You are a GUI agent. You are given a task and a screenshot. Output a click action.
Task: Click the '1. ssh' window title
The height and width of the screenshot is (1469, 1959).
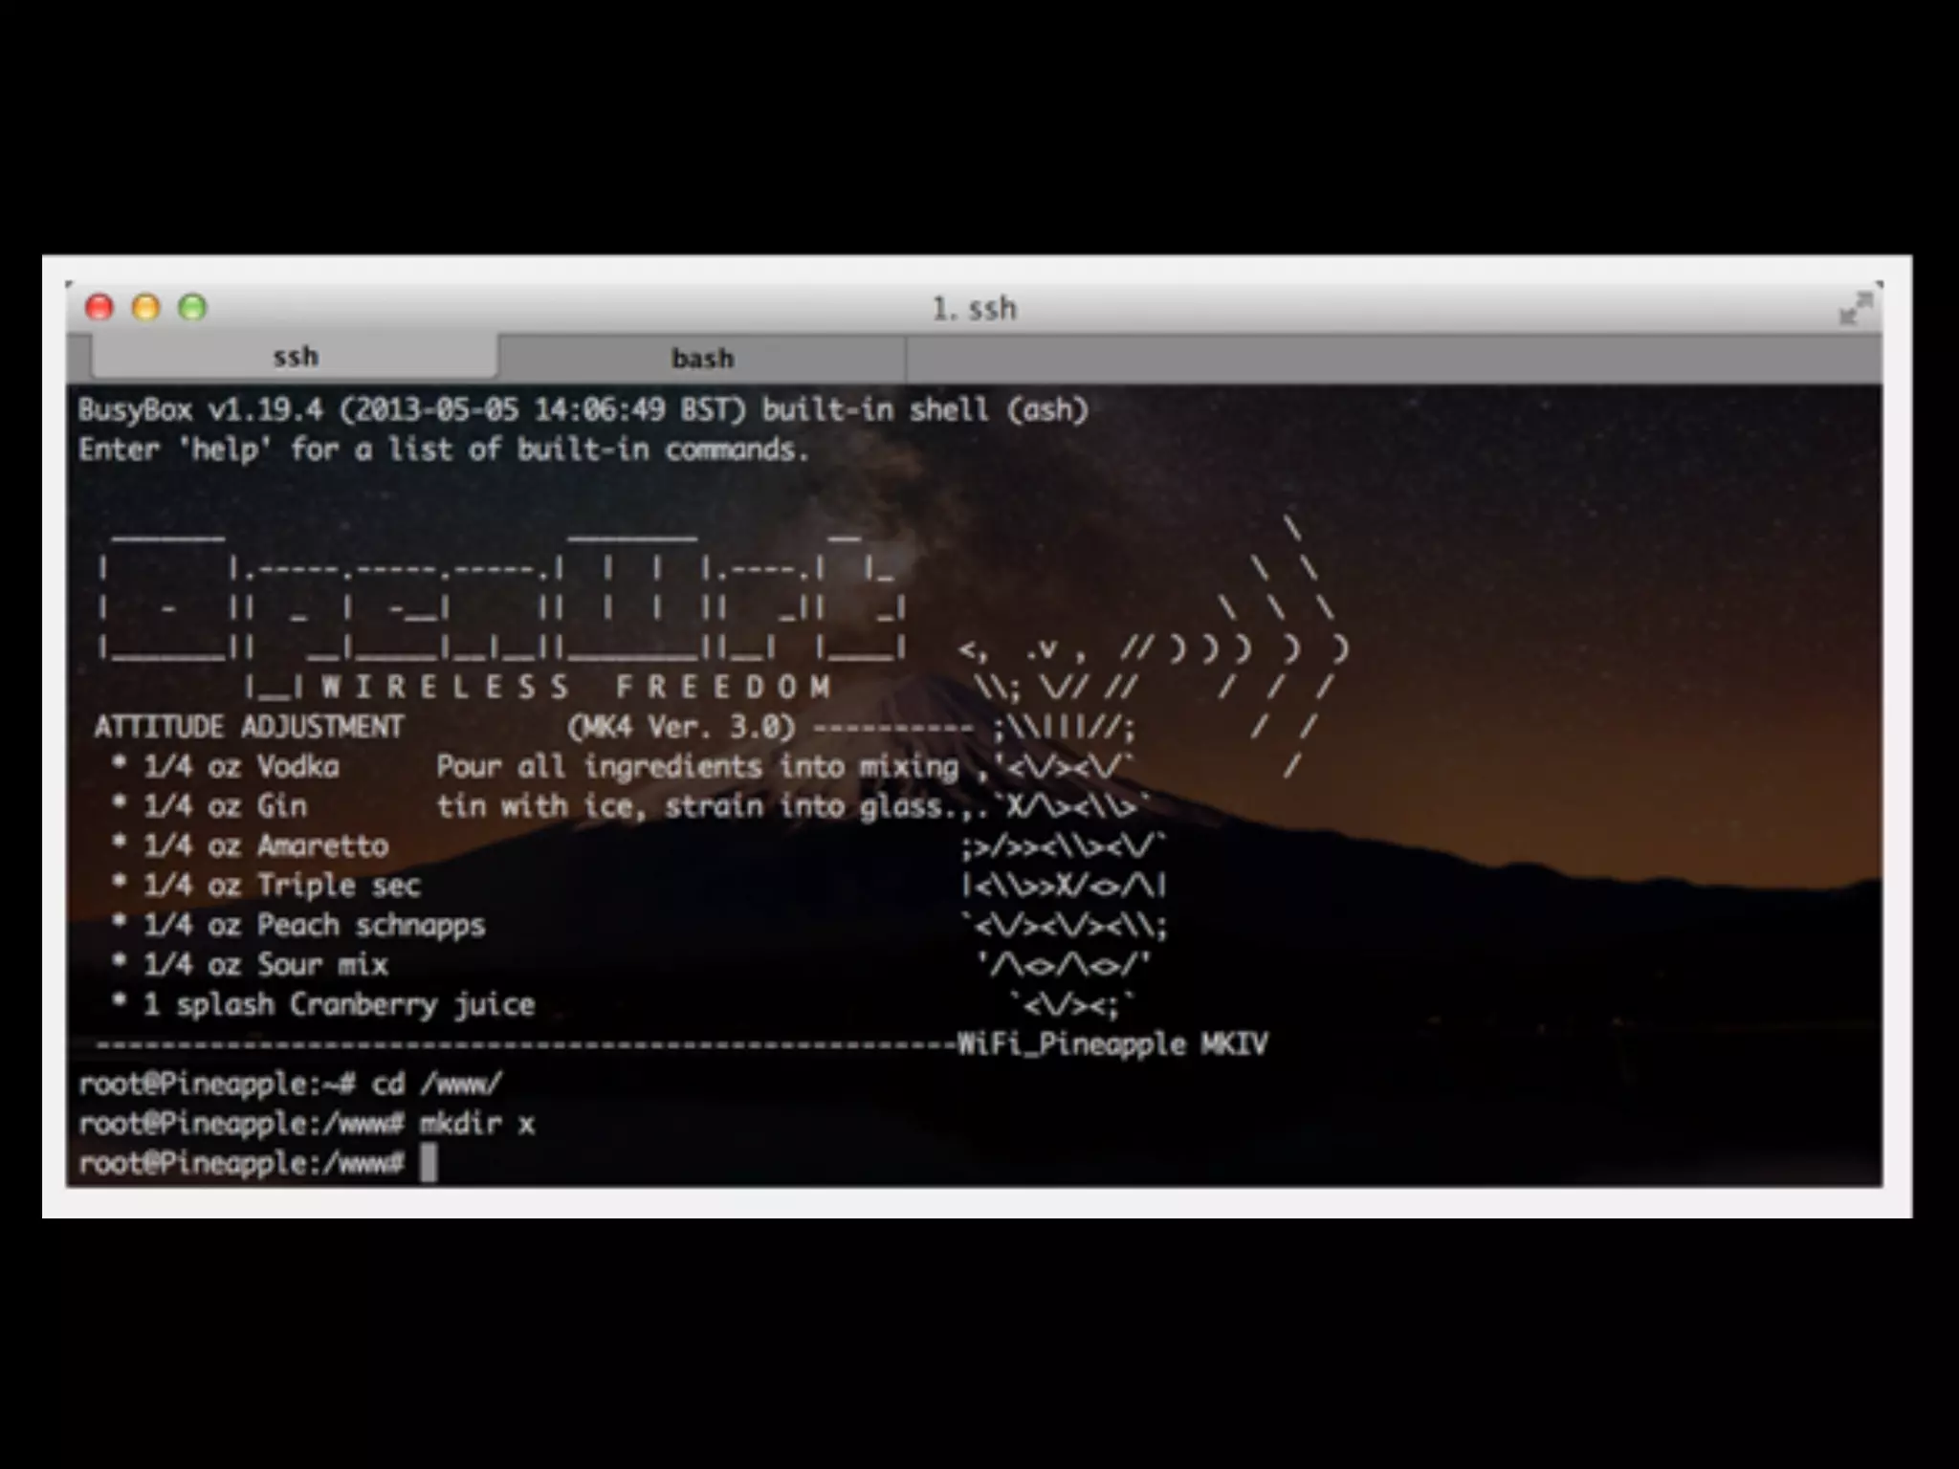[974, 309]
